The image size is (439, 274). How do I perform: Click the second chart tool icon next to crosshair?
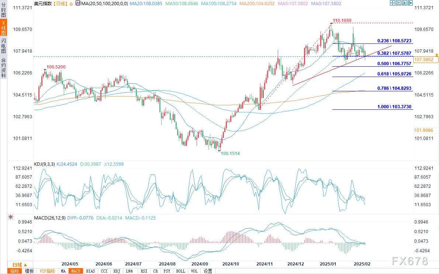point(398,3)
